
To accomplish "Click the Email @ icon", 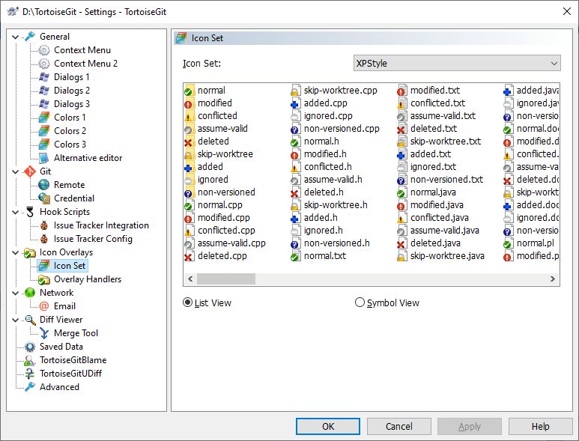I will tap(44, 306).
